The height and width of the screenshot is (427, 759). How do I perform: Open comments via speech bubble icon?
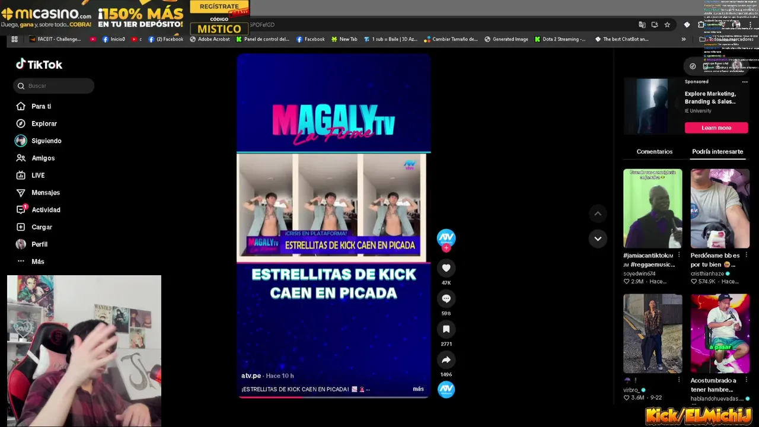[446, 298]
